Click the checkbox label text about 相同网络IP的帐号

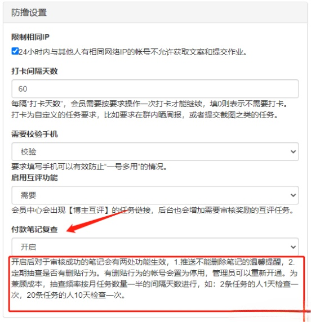coord(133,52)
